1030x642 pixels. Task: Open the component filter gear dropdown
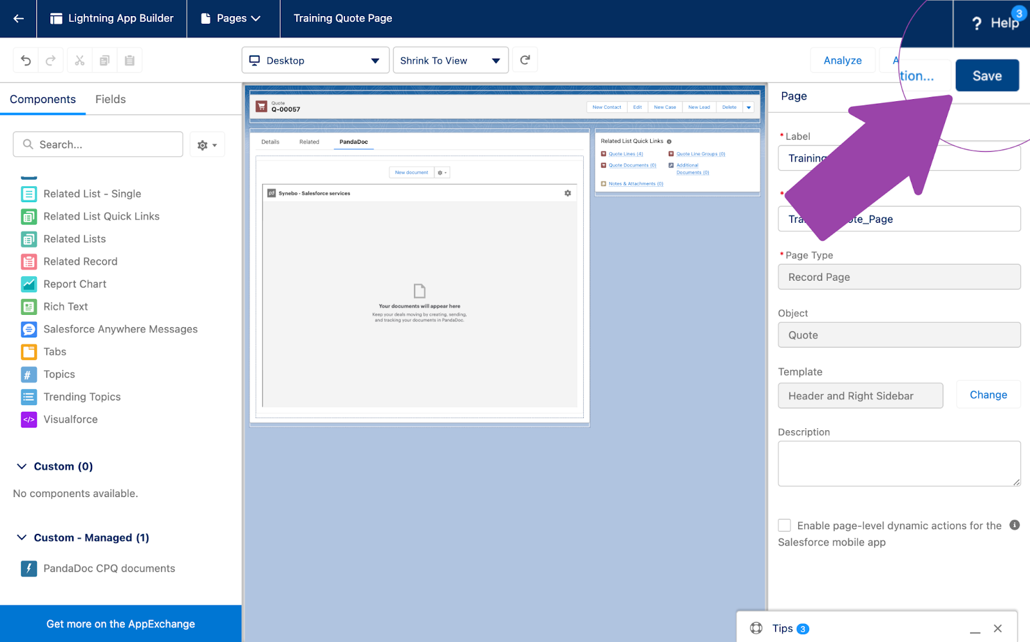click(x=207, y=145)
